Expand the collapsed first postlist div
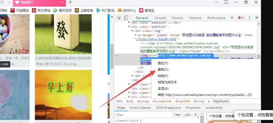Viewport: 273px width, 123px height. pos(129,23)
